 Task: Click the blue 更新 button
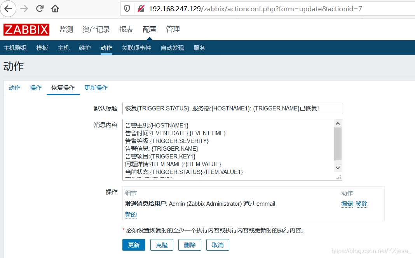coord(134,245)
